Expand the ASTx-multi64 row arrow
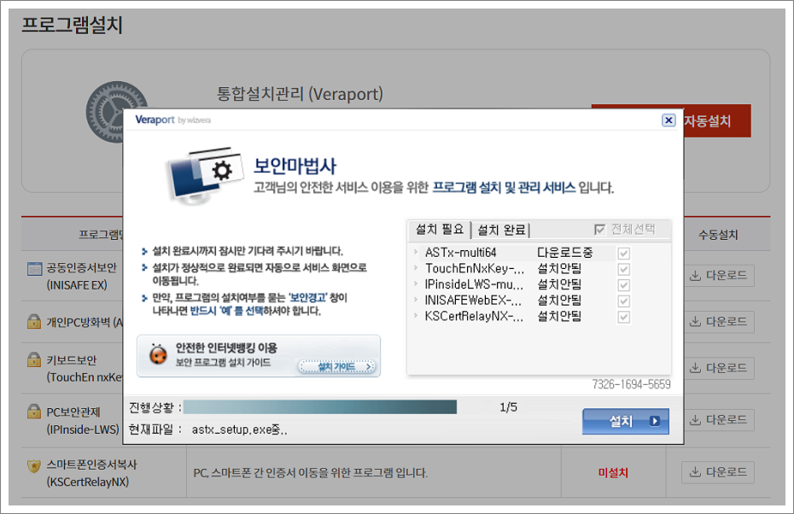Image resolution: width=794 pixels, height=514 pixels. [x=416, y=252]
